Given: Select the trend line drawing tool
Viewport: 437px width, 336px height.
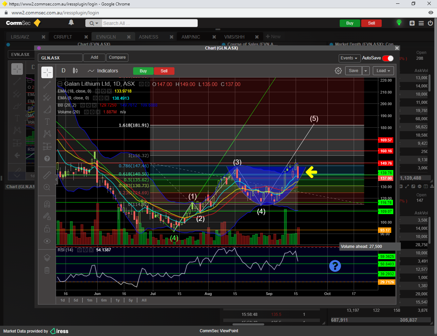Looking at the screenshot, I should pyautogui.click(x=47, y=85).
